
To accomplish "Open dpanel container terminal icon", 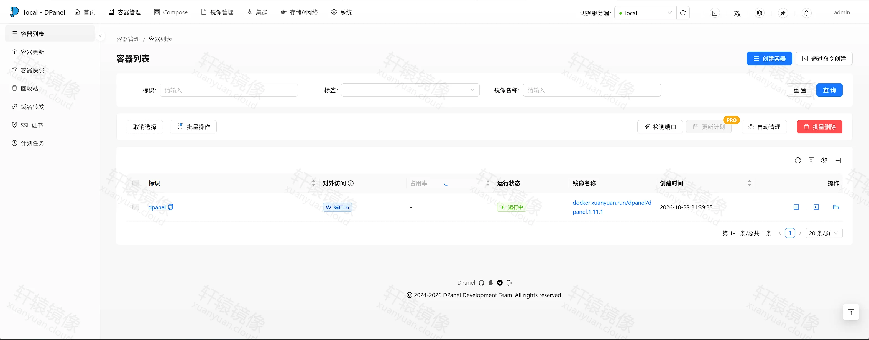I will click(x=816, y=207).
